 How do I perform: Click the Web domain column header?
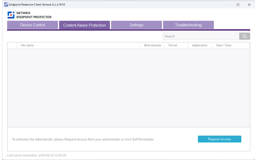tap(152, 45)
